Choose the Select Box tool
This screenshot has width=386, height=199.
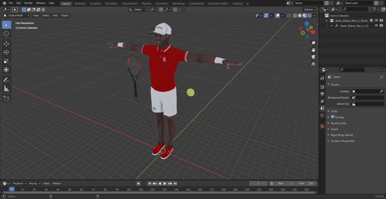click(6, 25)
